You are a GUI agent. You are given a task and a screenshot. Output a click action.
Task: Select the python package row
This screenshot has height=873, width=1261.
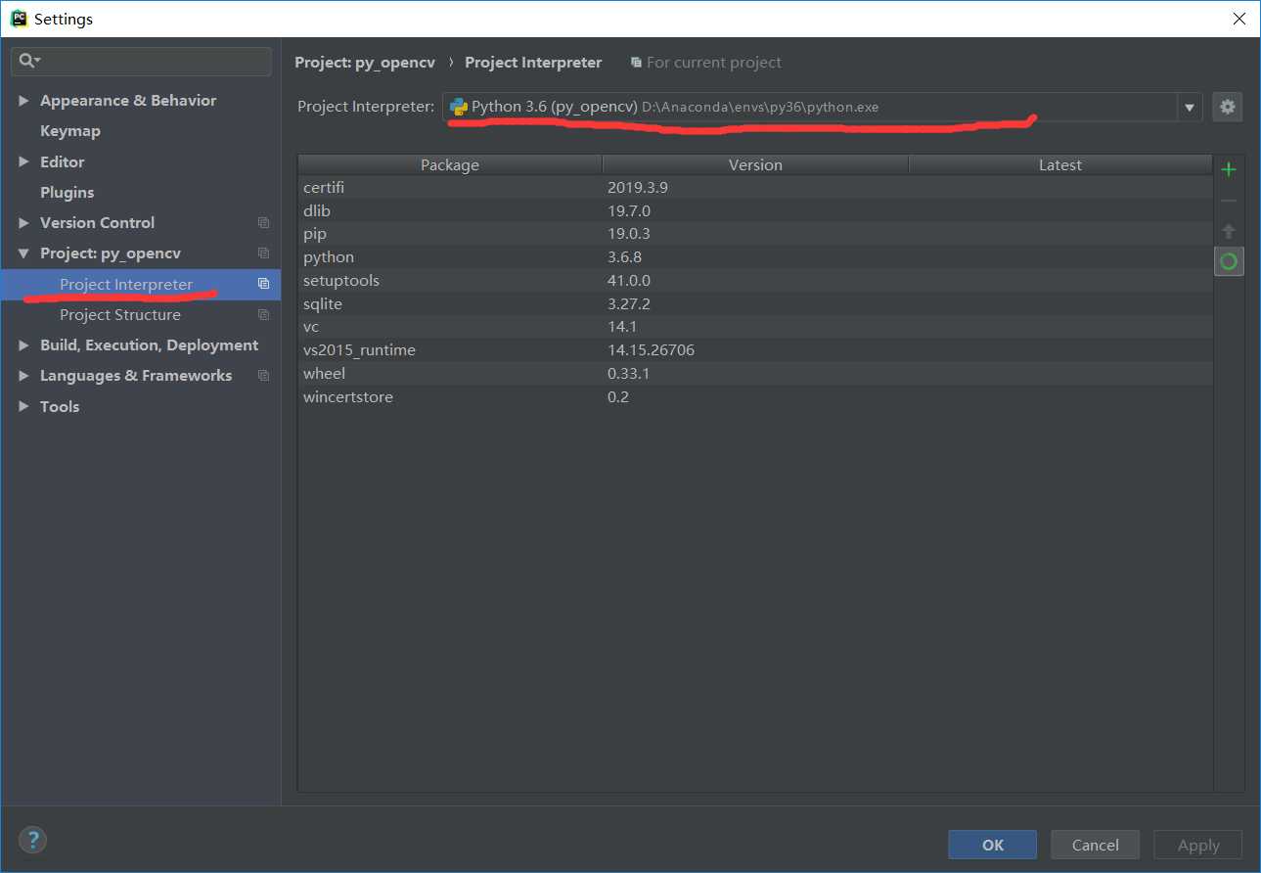coord(755,257)
